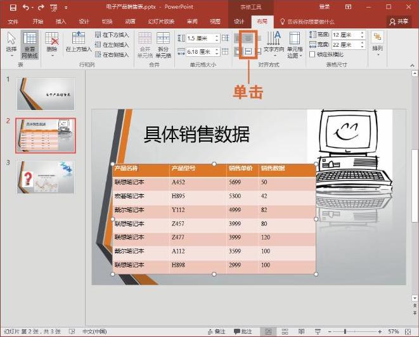Increase table 高度 12 厘米 stepper
419x337 pixels.
coord(363,33)
